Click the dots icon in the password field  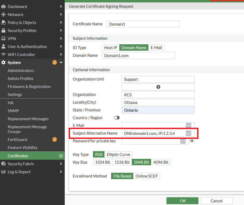pyautogui.click(x=183, y=141)
